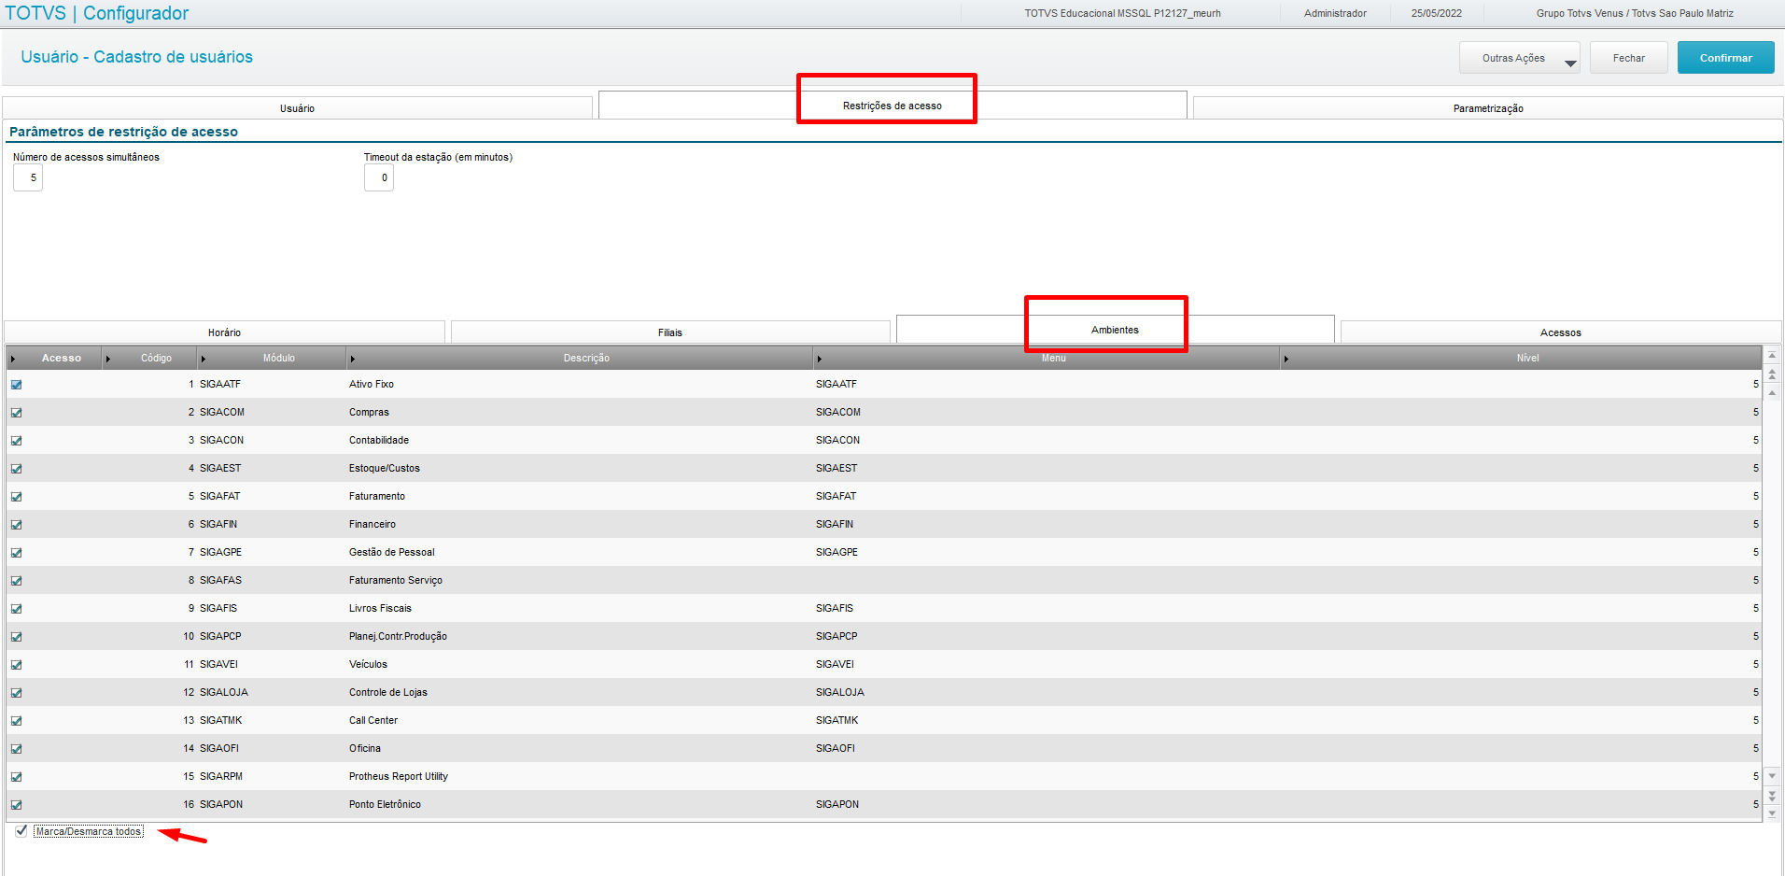Click Estoque/Custos description cell
Image resolution: width=1785 pixels, height=876 pixels.
385,468
